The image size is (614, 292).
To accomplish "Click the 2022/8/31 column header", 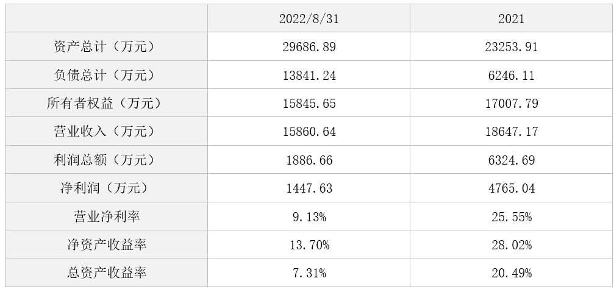I will point(309,19).
